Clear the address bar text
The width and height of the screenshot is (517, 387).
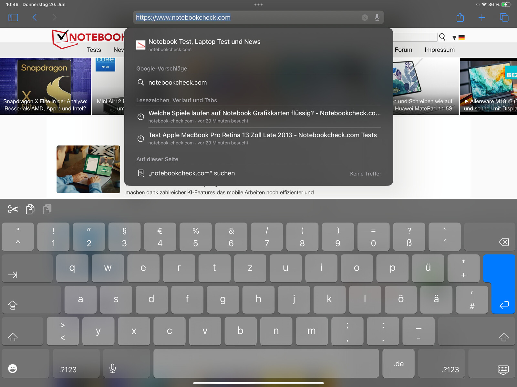pyautogui.click(x=365, y=17)
